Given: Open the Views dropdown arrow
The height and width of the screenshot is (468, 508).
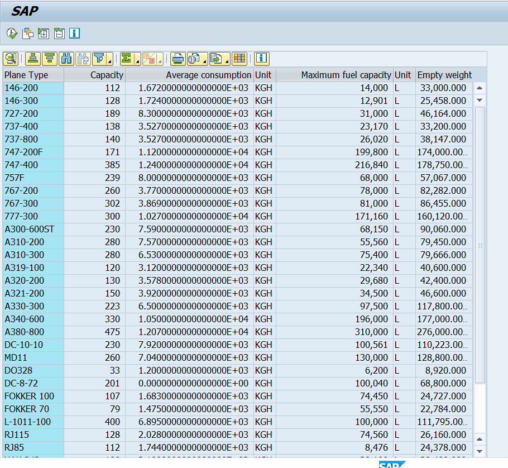Looking at the screenshot, I should click(205, 61).
